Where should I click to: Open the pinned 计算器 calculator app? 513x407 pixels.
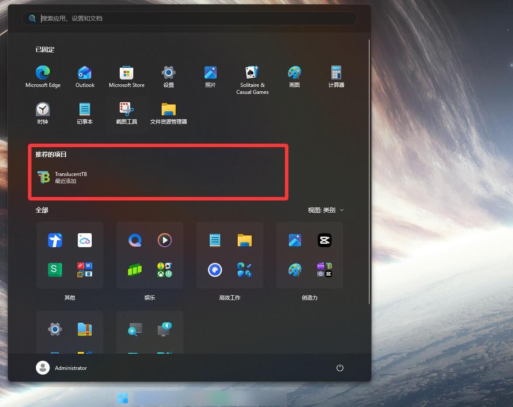point(336,77)
